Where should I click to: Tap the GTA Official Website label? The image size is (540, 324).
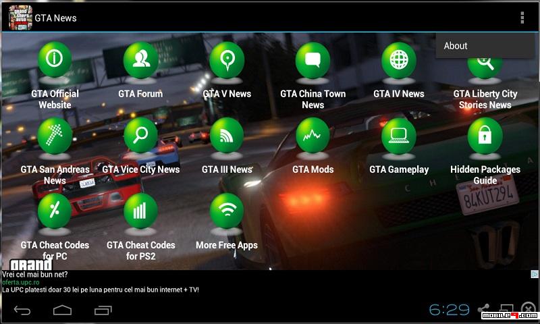tap(55, 99)
